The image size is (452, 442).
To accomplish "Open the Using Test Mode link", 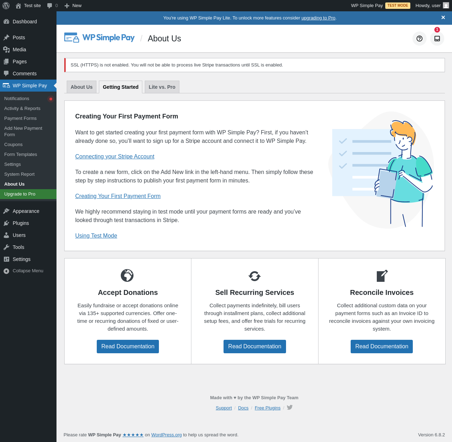I will (96, 236).
